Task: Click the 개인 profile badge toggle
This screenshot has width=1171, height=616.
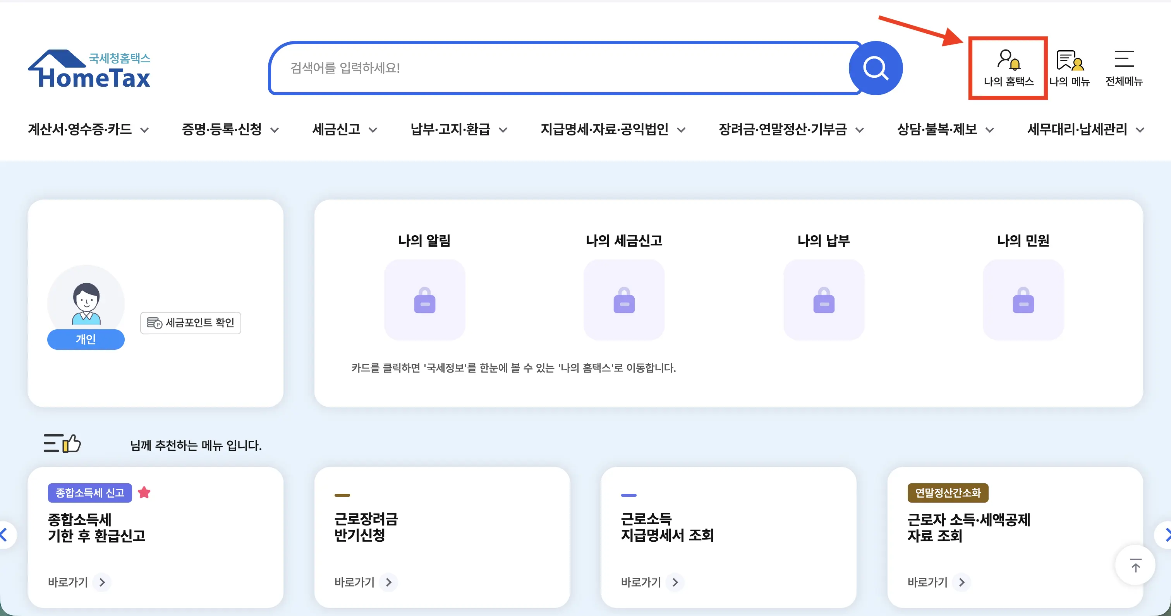Action: (86, 339)
